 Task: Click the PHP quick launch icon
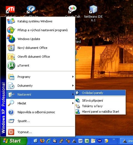100,141
